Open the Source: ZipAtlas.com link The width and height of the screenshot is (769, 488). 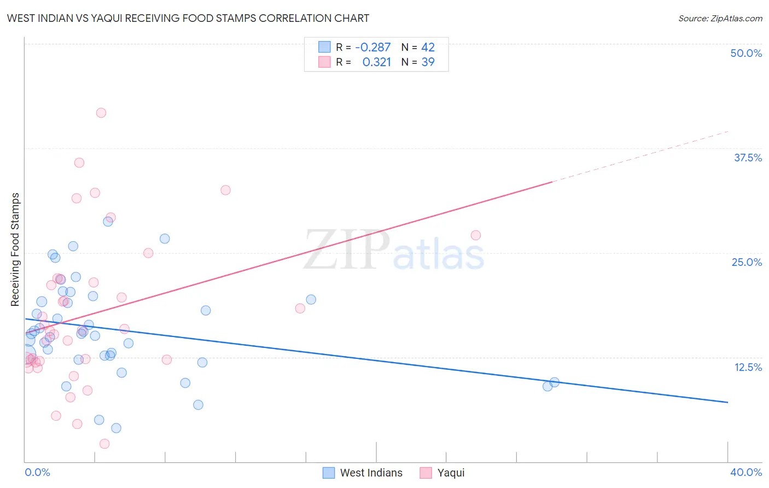[720, 18]
